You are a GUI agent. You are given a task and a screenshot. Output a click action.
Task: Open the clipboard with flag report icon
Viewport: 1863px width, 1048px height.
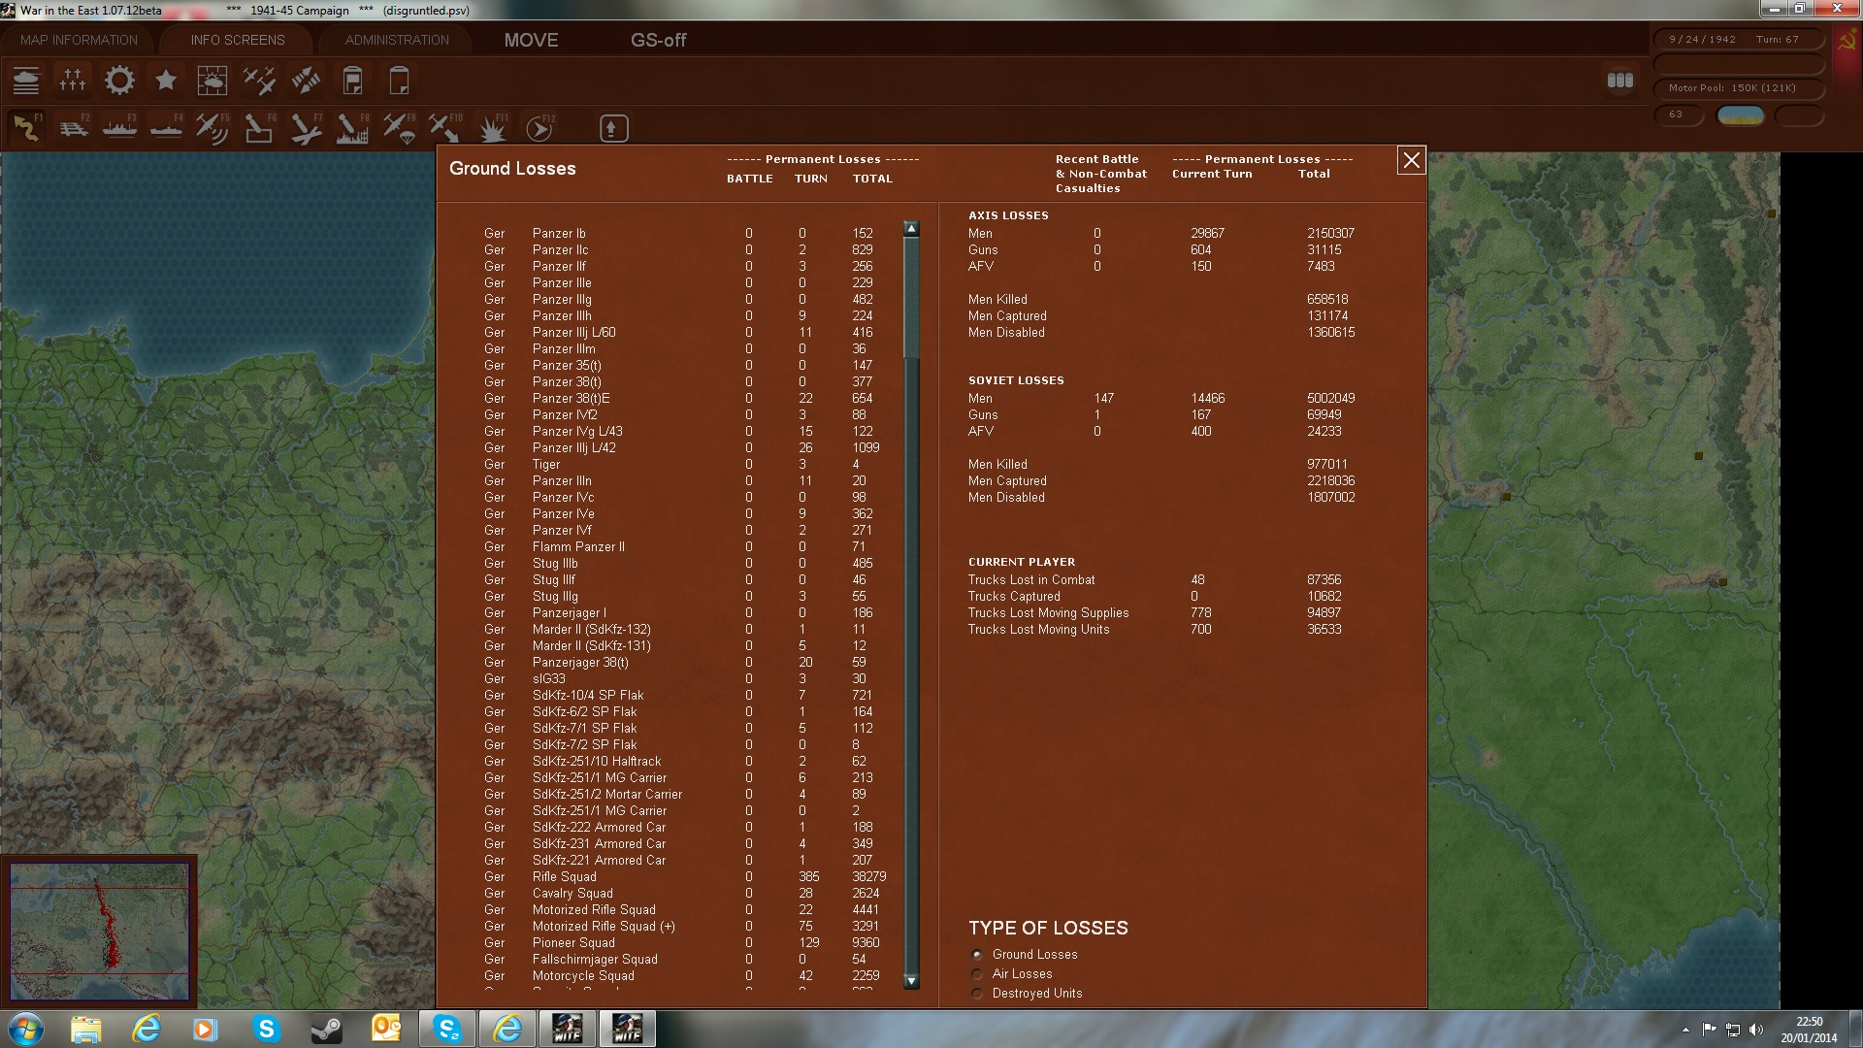pos(352,81)
